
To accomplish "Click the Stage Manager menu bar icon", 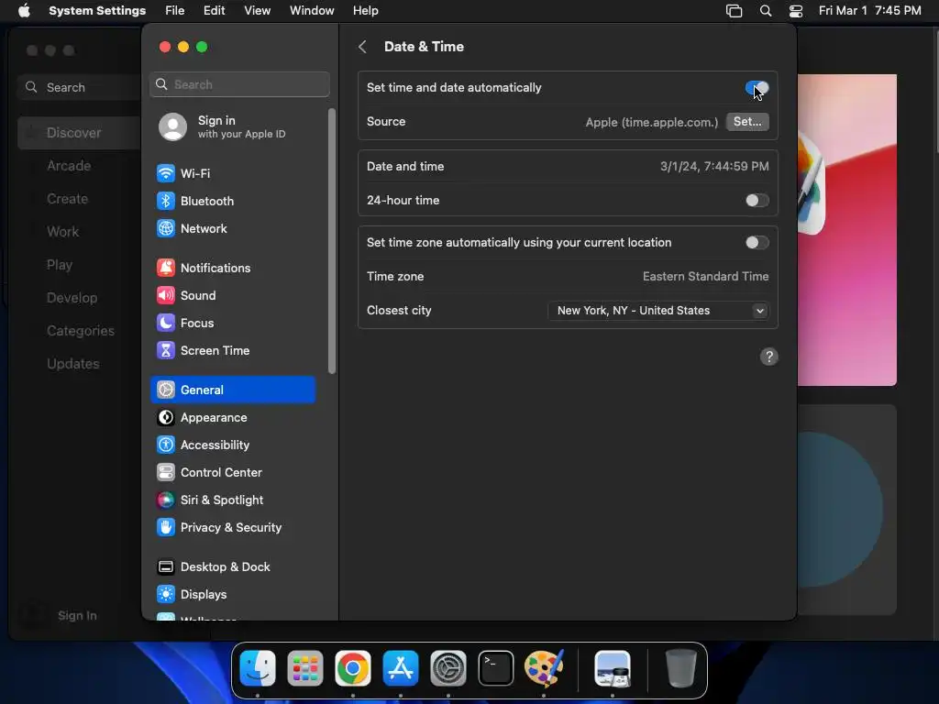I will click(735, 11).
